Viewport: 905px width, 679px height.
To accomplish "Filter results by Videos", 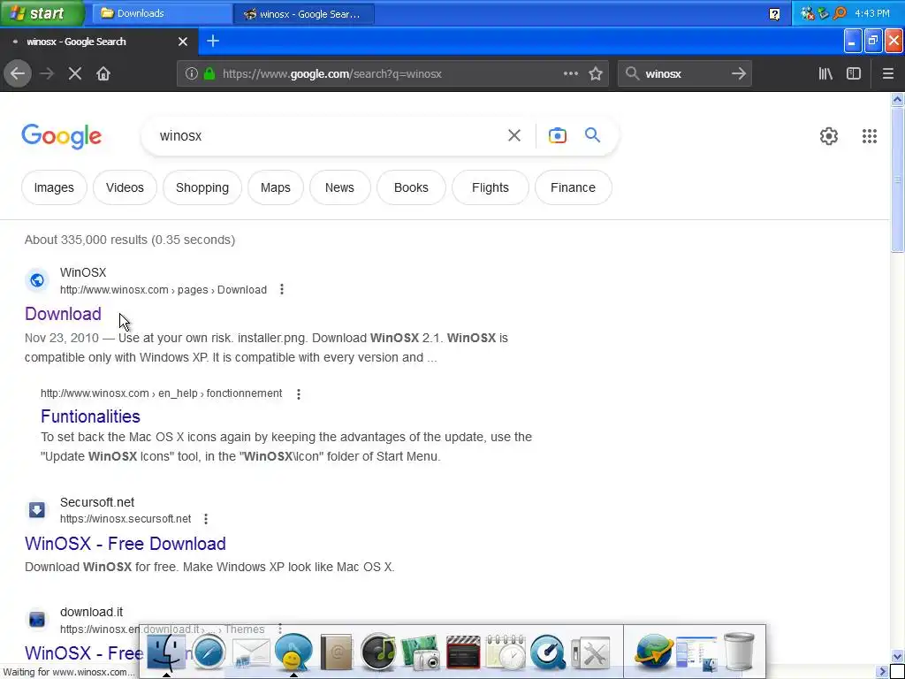I will point(125,187).
